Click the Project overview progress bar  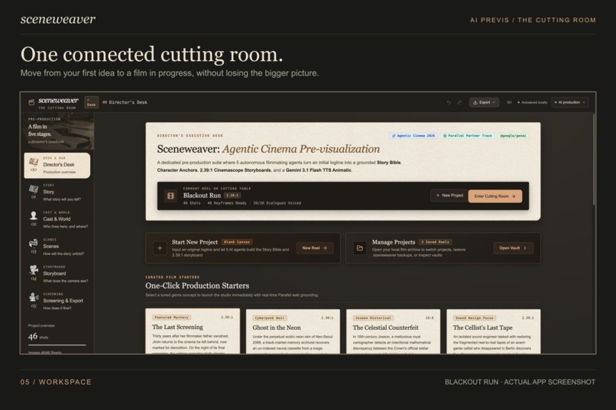pos(57,345)
